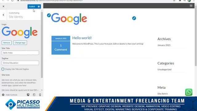Click the Google logo thumbnail in sidebar
The width and height of the screenshot is (197, 111).
coord(20,32)
